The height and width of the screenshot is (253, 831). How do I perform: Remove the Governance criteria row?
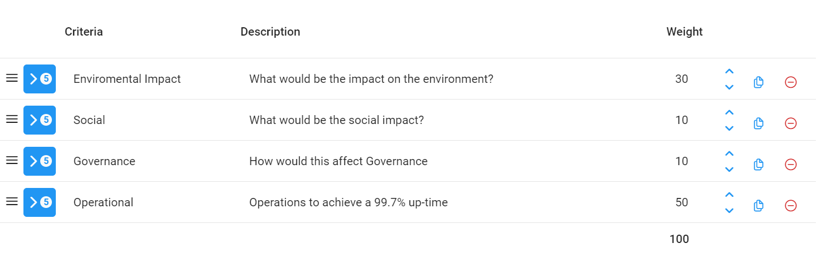click(790, 165)
